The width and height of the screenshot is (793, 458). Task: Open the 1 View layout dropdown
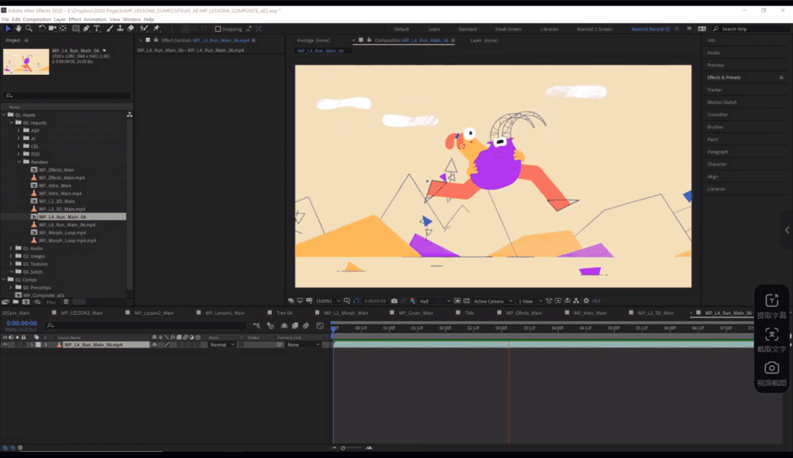click(x=530, y=301)
